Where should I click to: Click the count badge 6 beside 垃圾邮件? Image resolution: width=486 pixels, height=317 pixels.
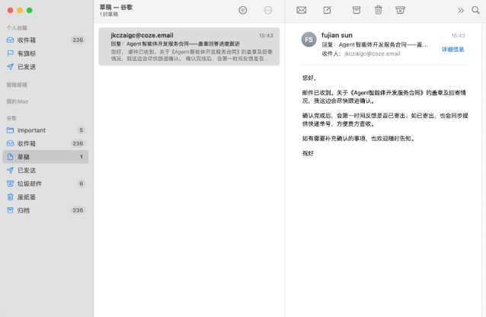click(x=82, y=184)
